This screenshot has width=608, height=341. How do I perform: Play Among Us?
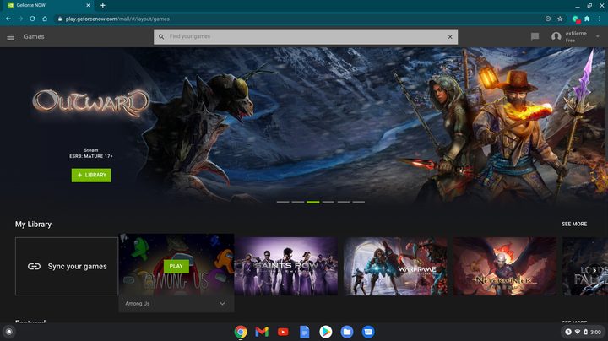[176, 266]
